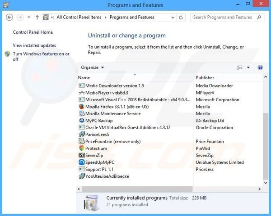Screen dimensions: 271x216
Task: Expand the More view options arrow
Action: pos(248,67)
